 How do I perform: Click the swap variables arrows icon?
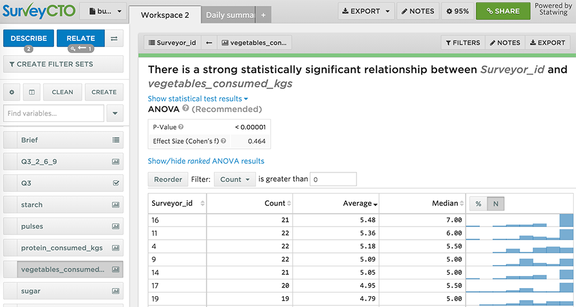coord(114,39)
